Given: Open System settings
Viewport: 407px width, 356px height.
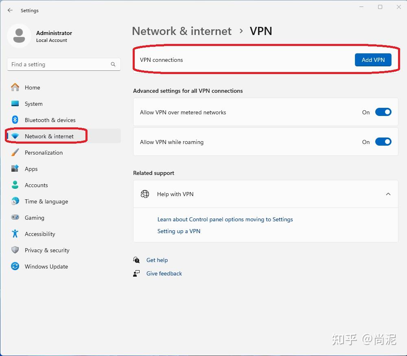Looking at the screenshot, I should click(x=33, y=104).
